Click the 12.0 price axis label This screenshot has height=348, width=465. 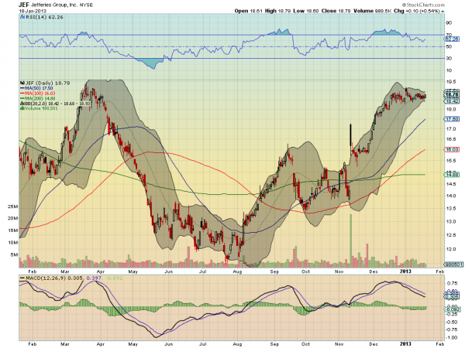click(x=450, y=249)
